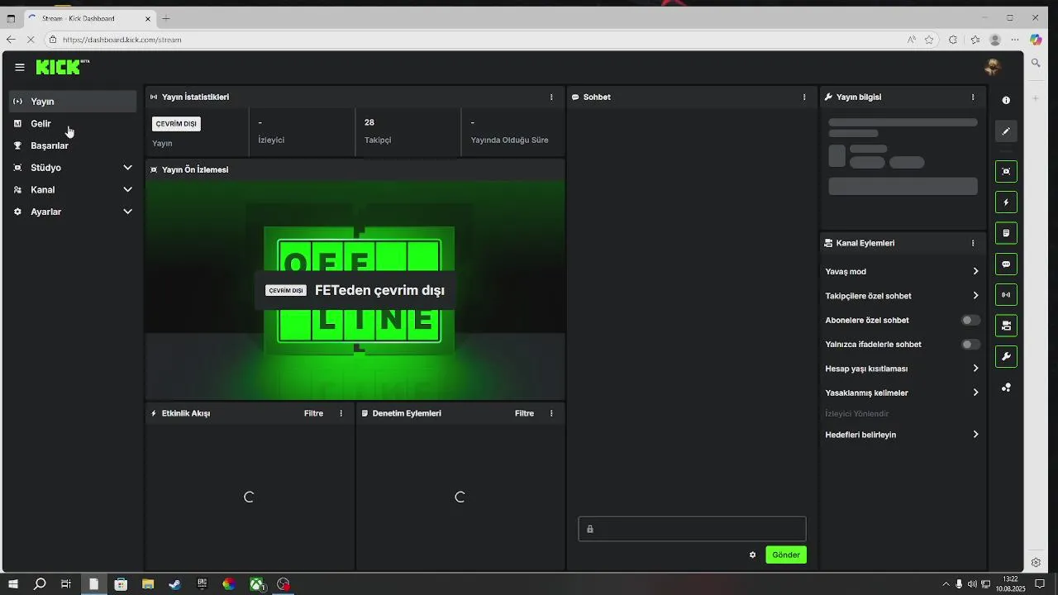Click the ÇEVRİM DIŞI status badge in stats
Image resolution: width=1058 pixels, height=595 pixels.
click(x=176, y=124)
